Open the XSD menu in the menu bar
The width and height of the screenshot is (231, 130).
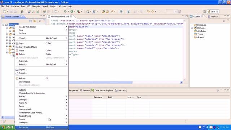(29, 6)
